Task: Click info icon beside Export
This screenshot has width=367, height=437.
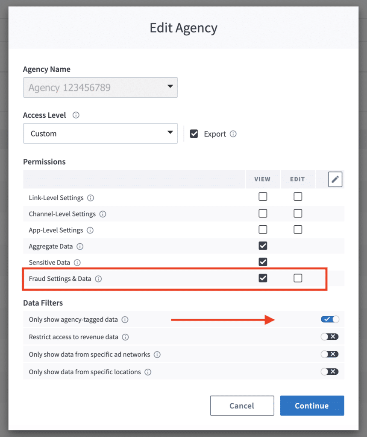Action: pos(233,134)
